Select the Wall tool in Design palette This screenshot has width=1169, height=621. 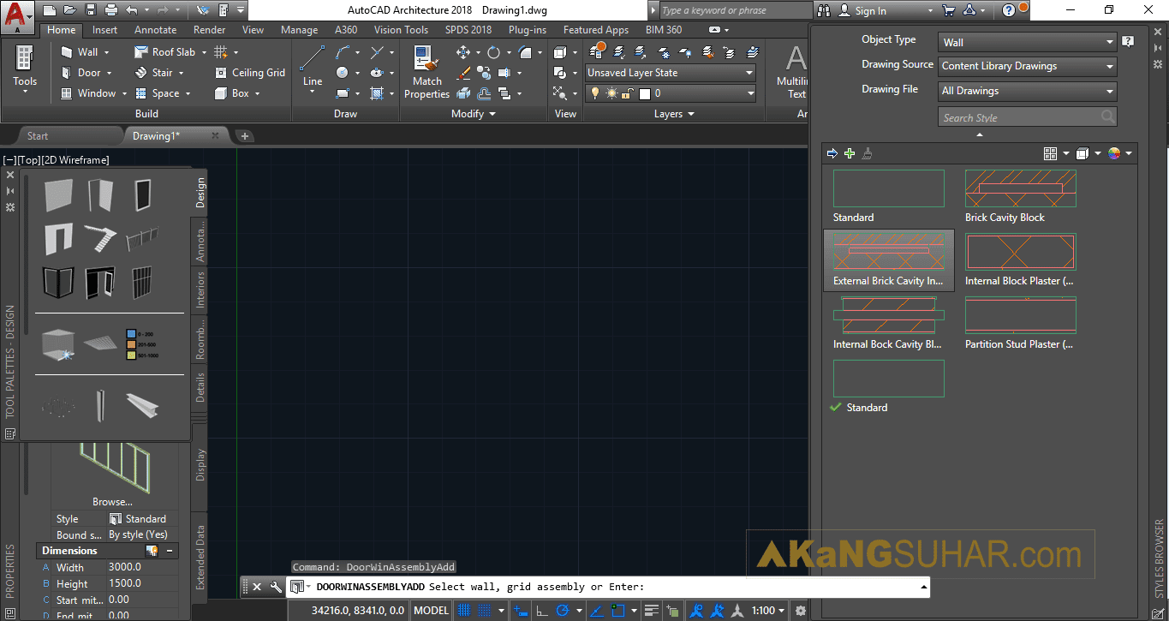point(59,195)
